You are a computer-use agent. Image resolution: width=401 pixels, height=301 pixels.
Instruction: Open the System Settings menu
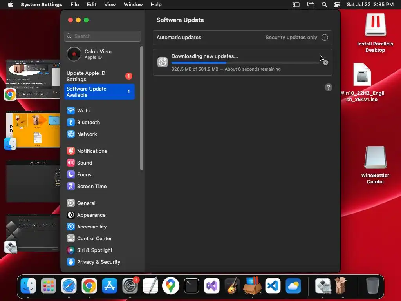pos(42,5)
